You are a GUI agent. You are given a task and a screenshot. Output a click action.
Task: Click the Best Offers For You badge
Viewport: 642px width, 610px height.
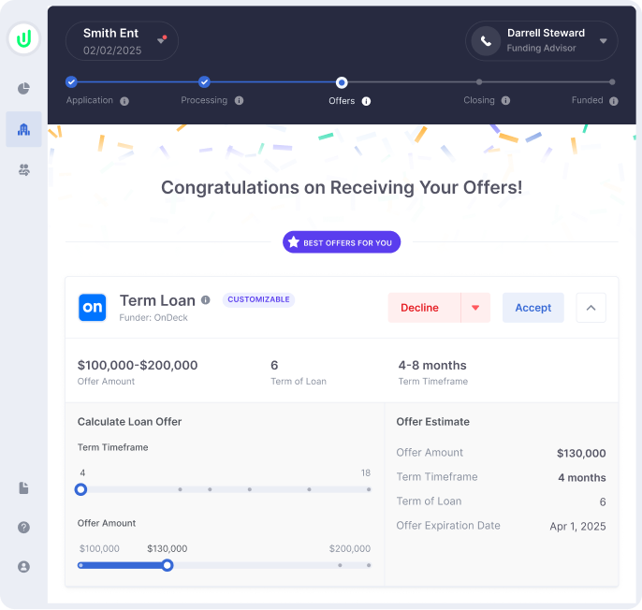coord(342,242)
